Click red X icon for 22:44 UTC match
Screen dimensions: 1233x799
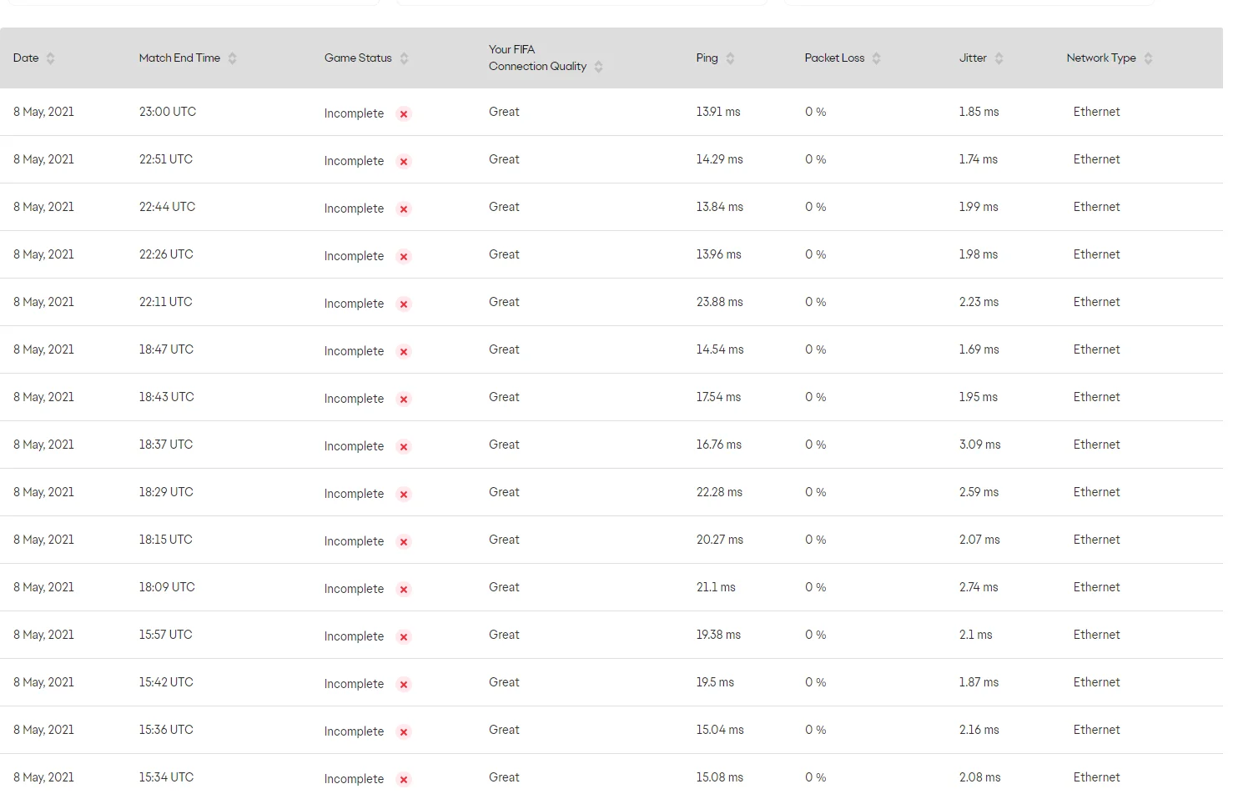[404, 209]
